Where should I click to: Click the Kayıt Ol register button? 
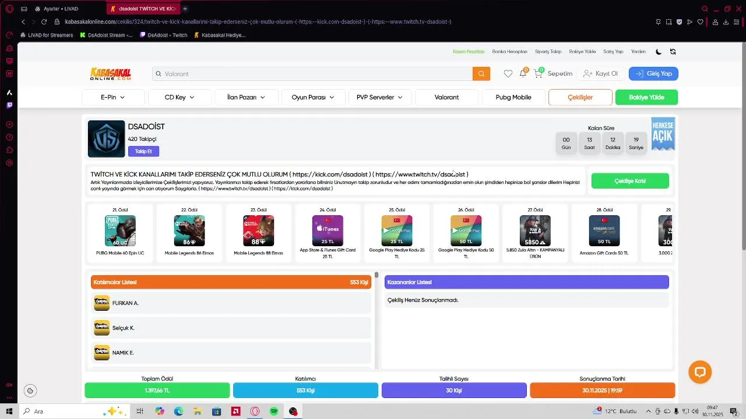(600, 74)
